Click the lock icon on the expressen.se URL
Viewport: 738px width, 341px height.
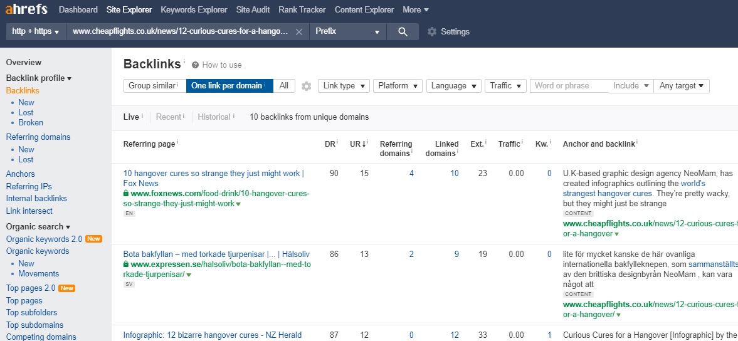point(125,265)
